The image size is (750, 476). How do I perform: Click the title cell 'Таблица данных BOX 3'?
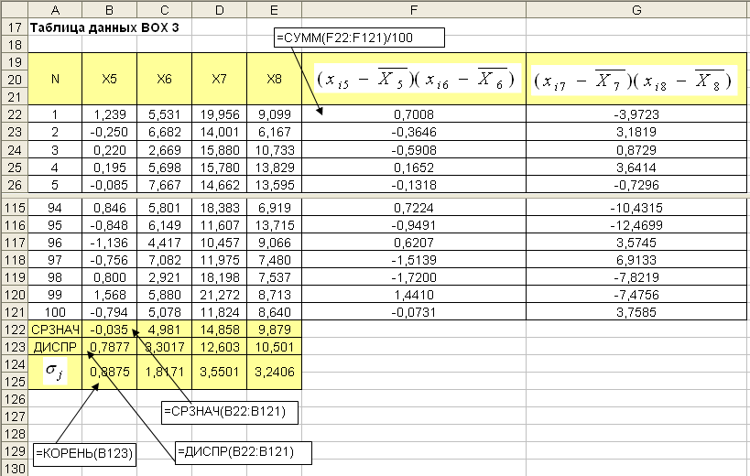104,27
